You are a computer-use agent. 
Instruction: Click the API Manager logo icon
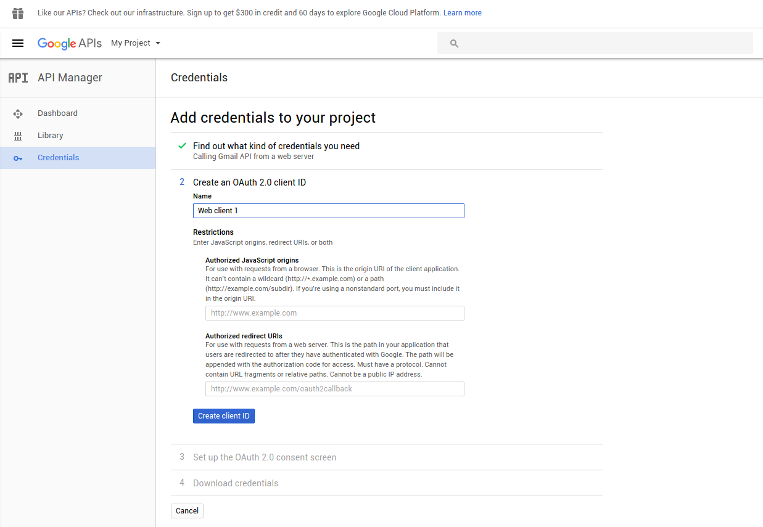18,78
